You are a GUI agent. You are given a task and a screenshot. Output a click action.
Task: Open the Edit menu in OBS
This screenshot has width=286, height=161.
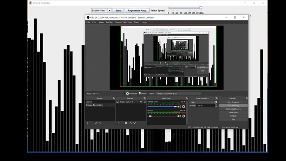(x=95, y=22)
